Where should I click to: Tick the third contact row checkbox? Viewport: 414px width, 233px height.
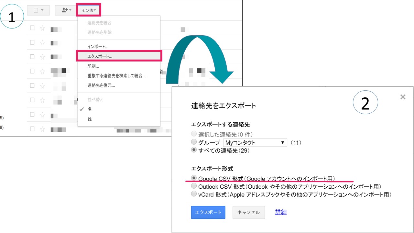pyautogui.click(x=32, y=57)
